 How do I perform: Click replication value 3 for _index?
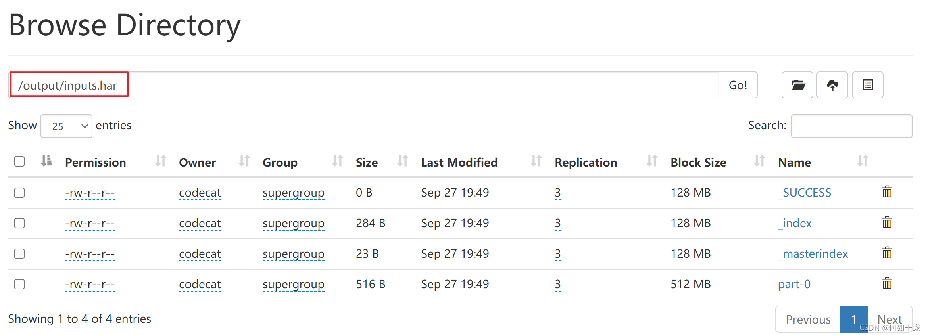tap(558, 223)
